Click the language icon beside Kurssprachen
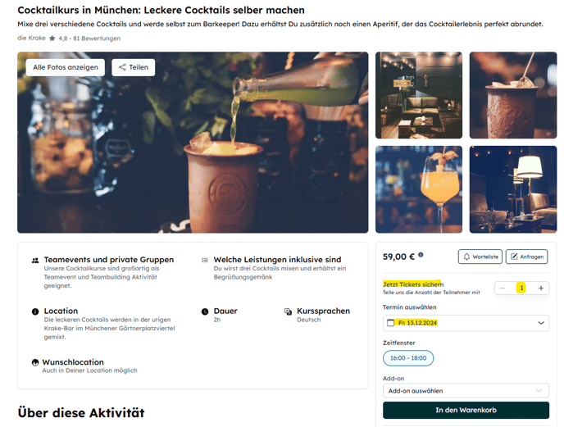Image resolution: width=564 pixels, height=427 pixels. [x=288, y=311]
